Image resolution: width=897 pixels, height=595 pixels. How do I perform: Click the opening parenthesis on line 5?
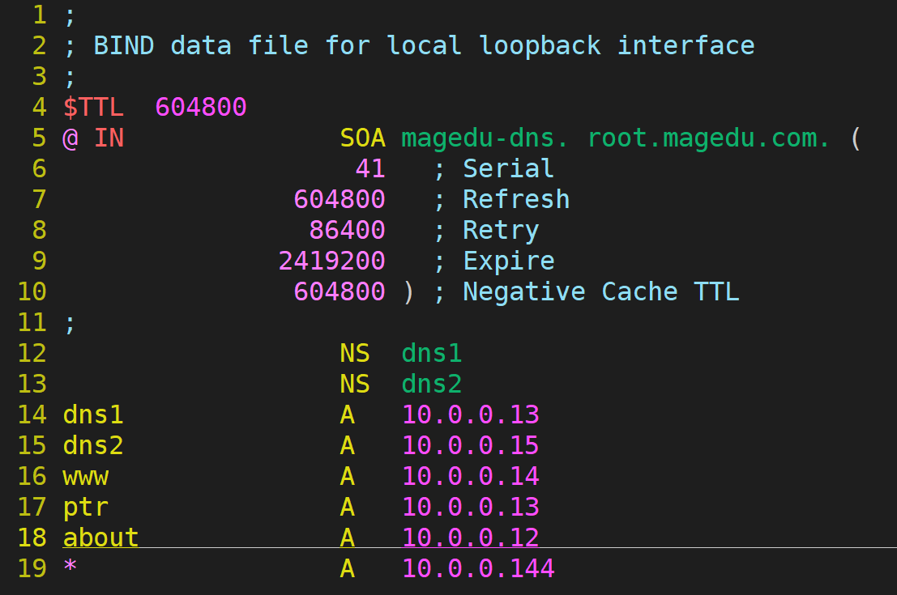point(856,138)
